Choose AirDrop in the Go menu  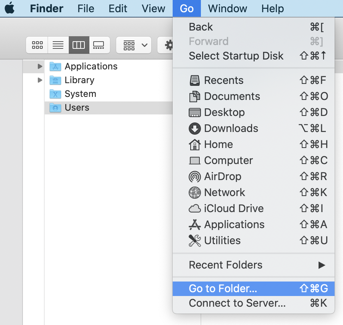[254, 177]
